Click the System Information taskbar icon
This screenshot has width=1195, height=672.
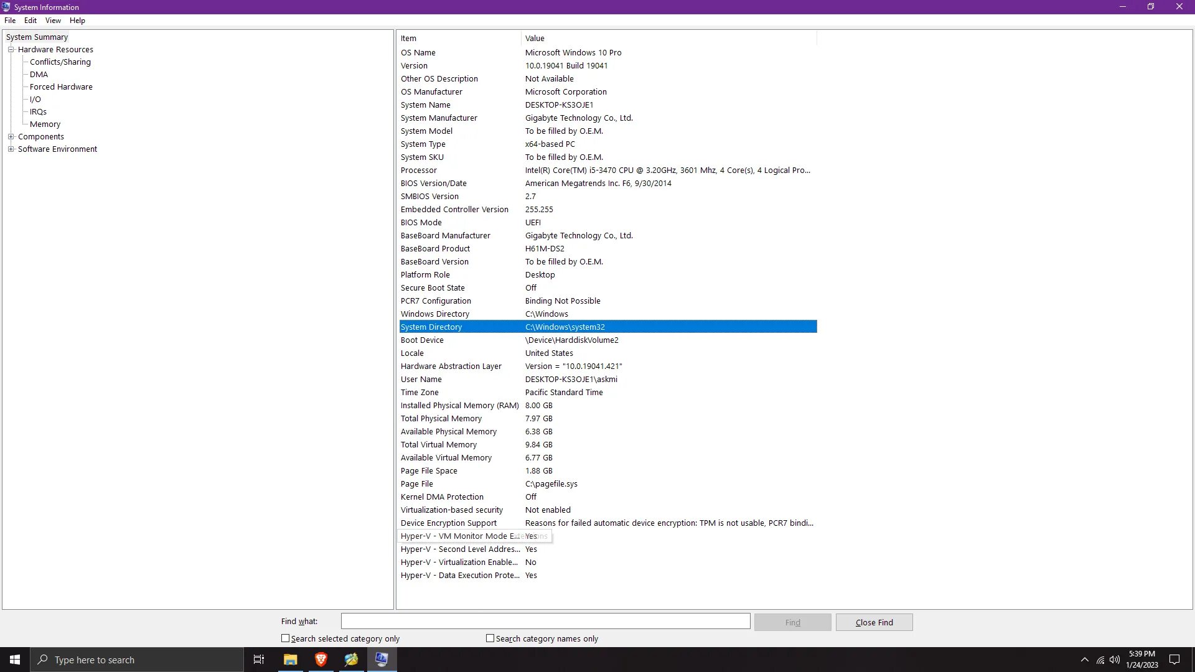(x=382, y=660)
